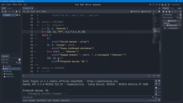
Task: Run a specific scene
Action: [166, 5]
